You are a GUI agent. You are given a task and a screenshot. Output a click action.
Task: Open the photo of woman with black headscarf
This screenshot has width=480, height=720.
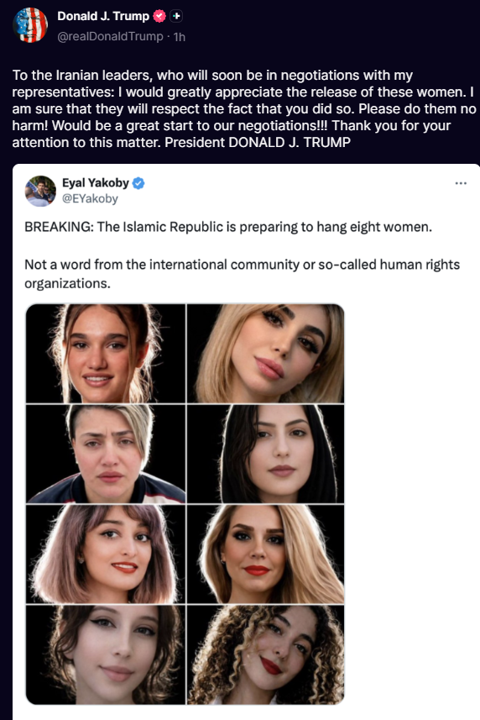tap(265, 454)
